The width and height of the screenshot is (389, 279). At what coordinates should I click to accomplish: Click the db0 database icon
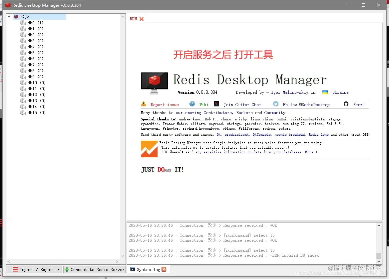[x=23, y=23]
